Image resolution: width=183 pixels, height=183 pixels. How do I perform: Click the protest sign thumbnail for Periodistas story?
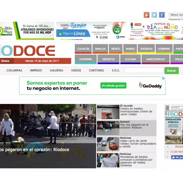(x=108, y=160)
